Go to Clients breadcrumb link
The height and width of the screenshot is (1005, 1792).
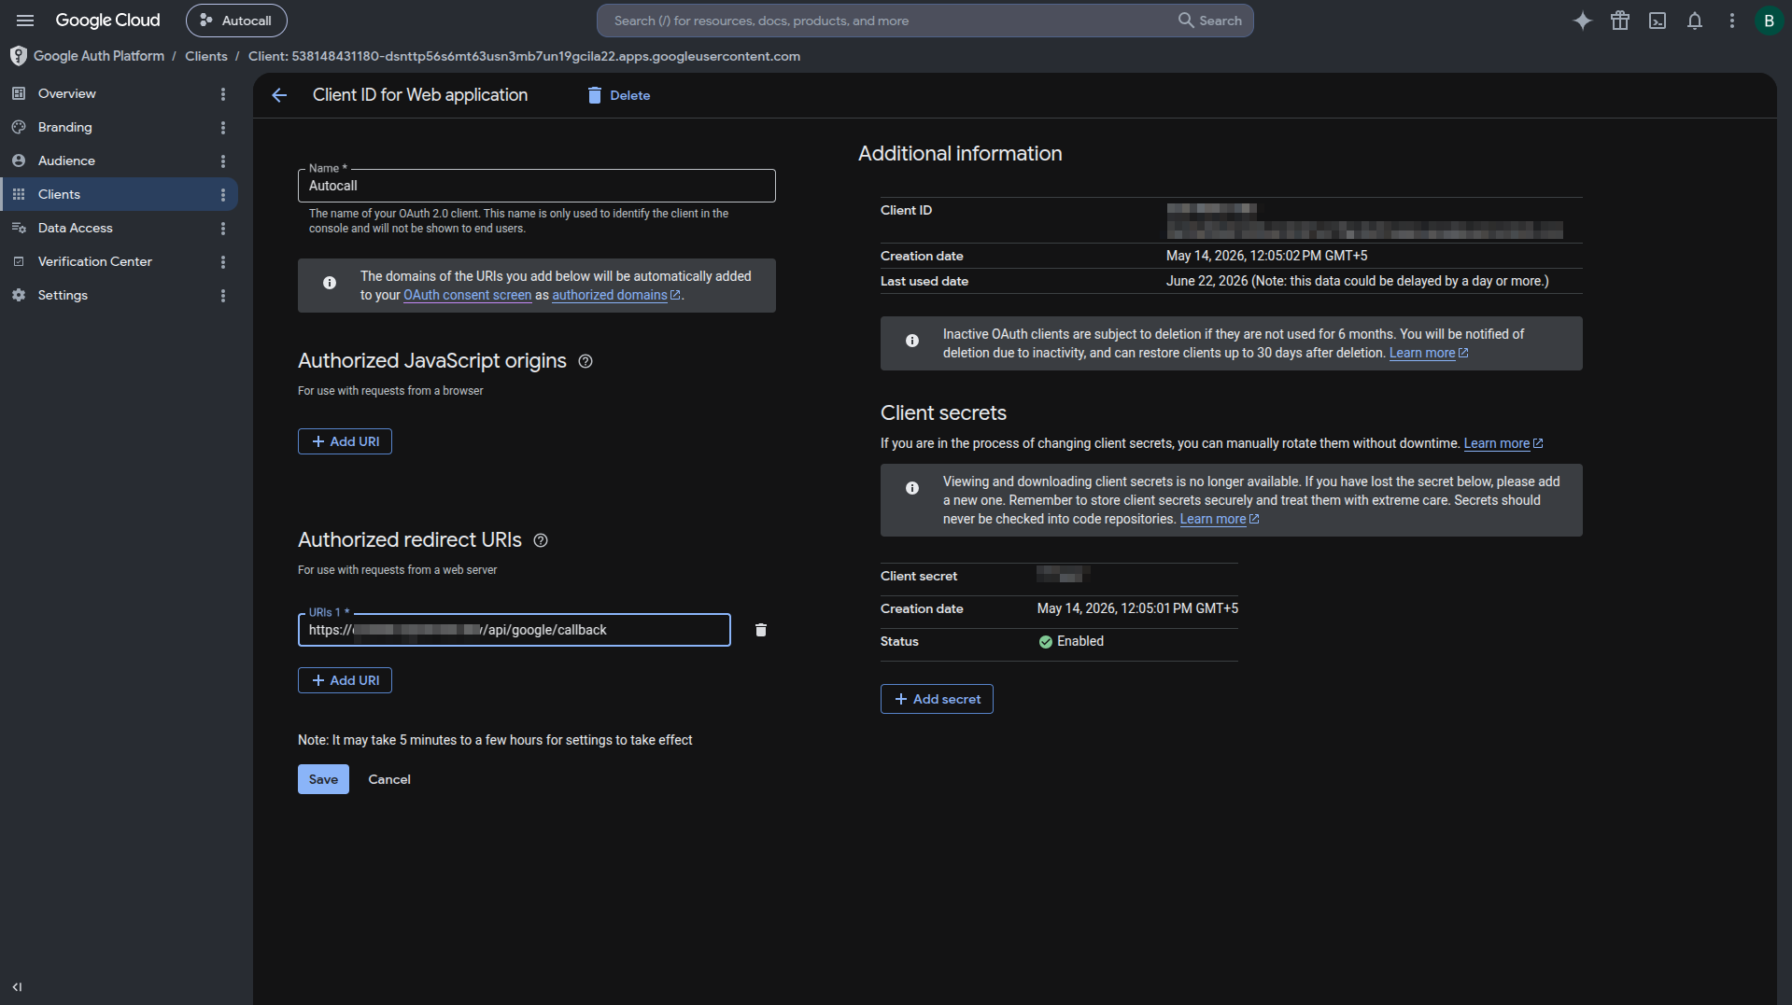pyautogui.click(x=206, y=56)
